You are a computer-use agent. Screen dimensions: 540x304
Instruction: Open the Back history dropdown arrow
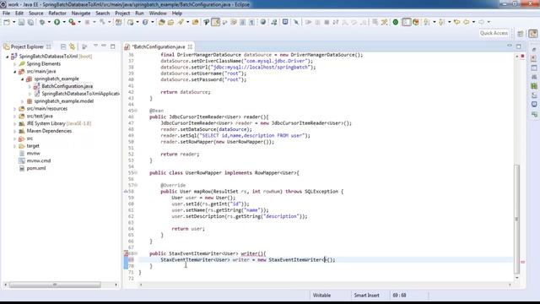473,22
